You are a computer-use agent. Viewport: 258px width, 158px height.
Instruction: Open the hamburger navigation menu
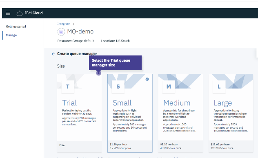tap(8, 13)
